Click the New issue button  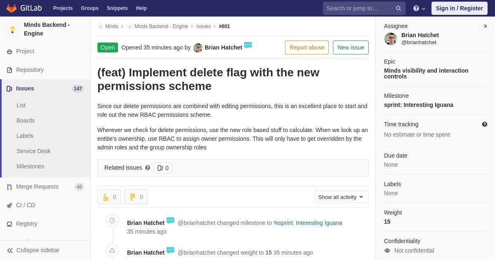[351, 47]
